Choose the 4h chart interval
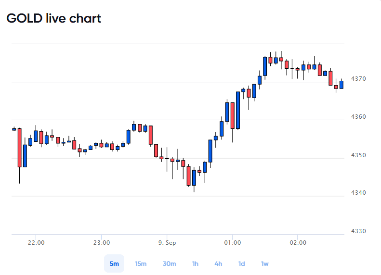The height and width of the screenshot is (275, 381). pos(218,263)
